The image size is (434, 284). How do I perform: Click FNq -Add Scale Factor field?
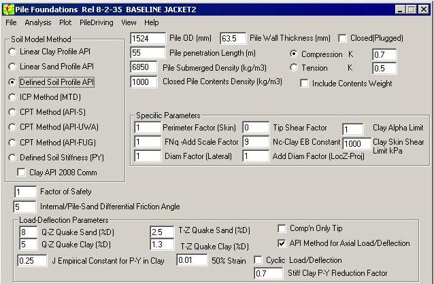click(x=148, y=142)
